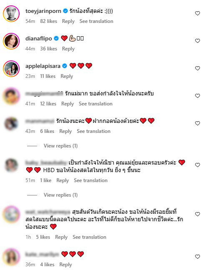Open dianaflipo's profile avatar
This screenshot has width=203, height=270.
tap(11, 41)
